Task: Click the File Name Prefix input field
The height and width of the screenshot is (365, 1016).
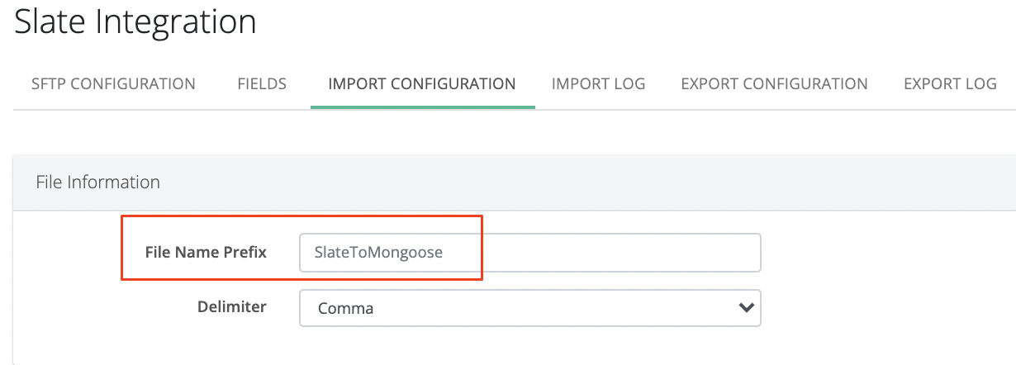Action: 529,253
